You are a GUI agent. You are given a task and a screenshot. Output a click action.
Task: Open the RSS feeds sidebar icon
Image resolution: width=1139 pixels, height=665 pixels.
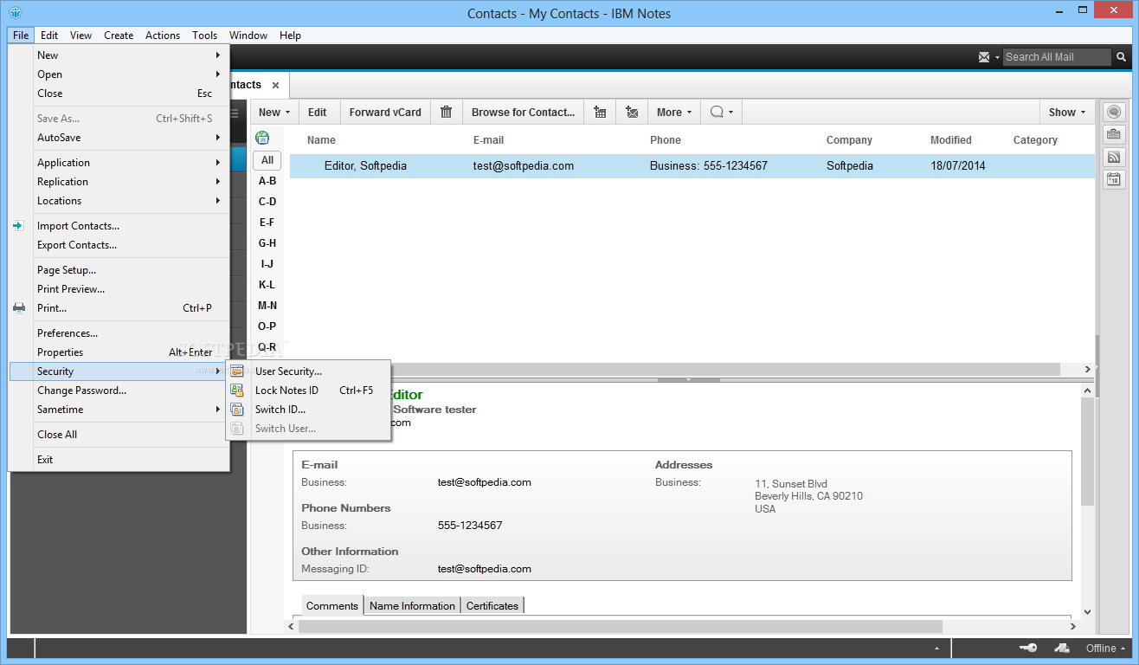coord(1113,157)
